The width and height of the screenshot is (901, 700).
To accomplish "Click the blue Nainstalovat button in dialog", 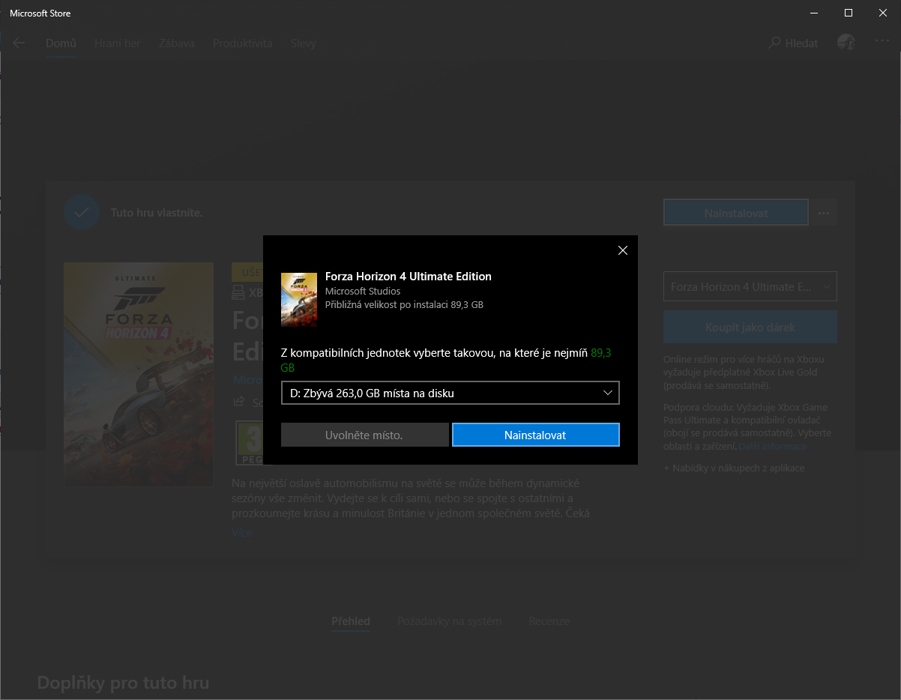I will click(x=536, y=435).
